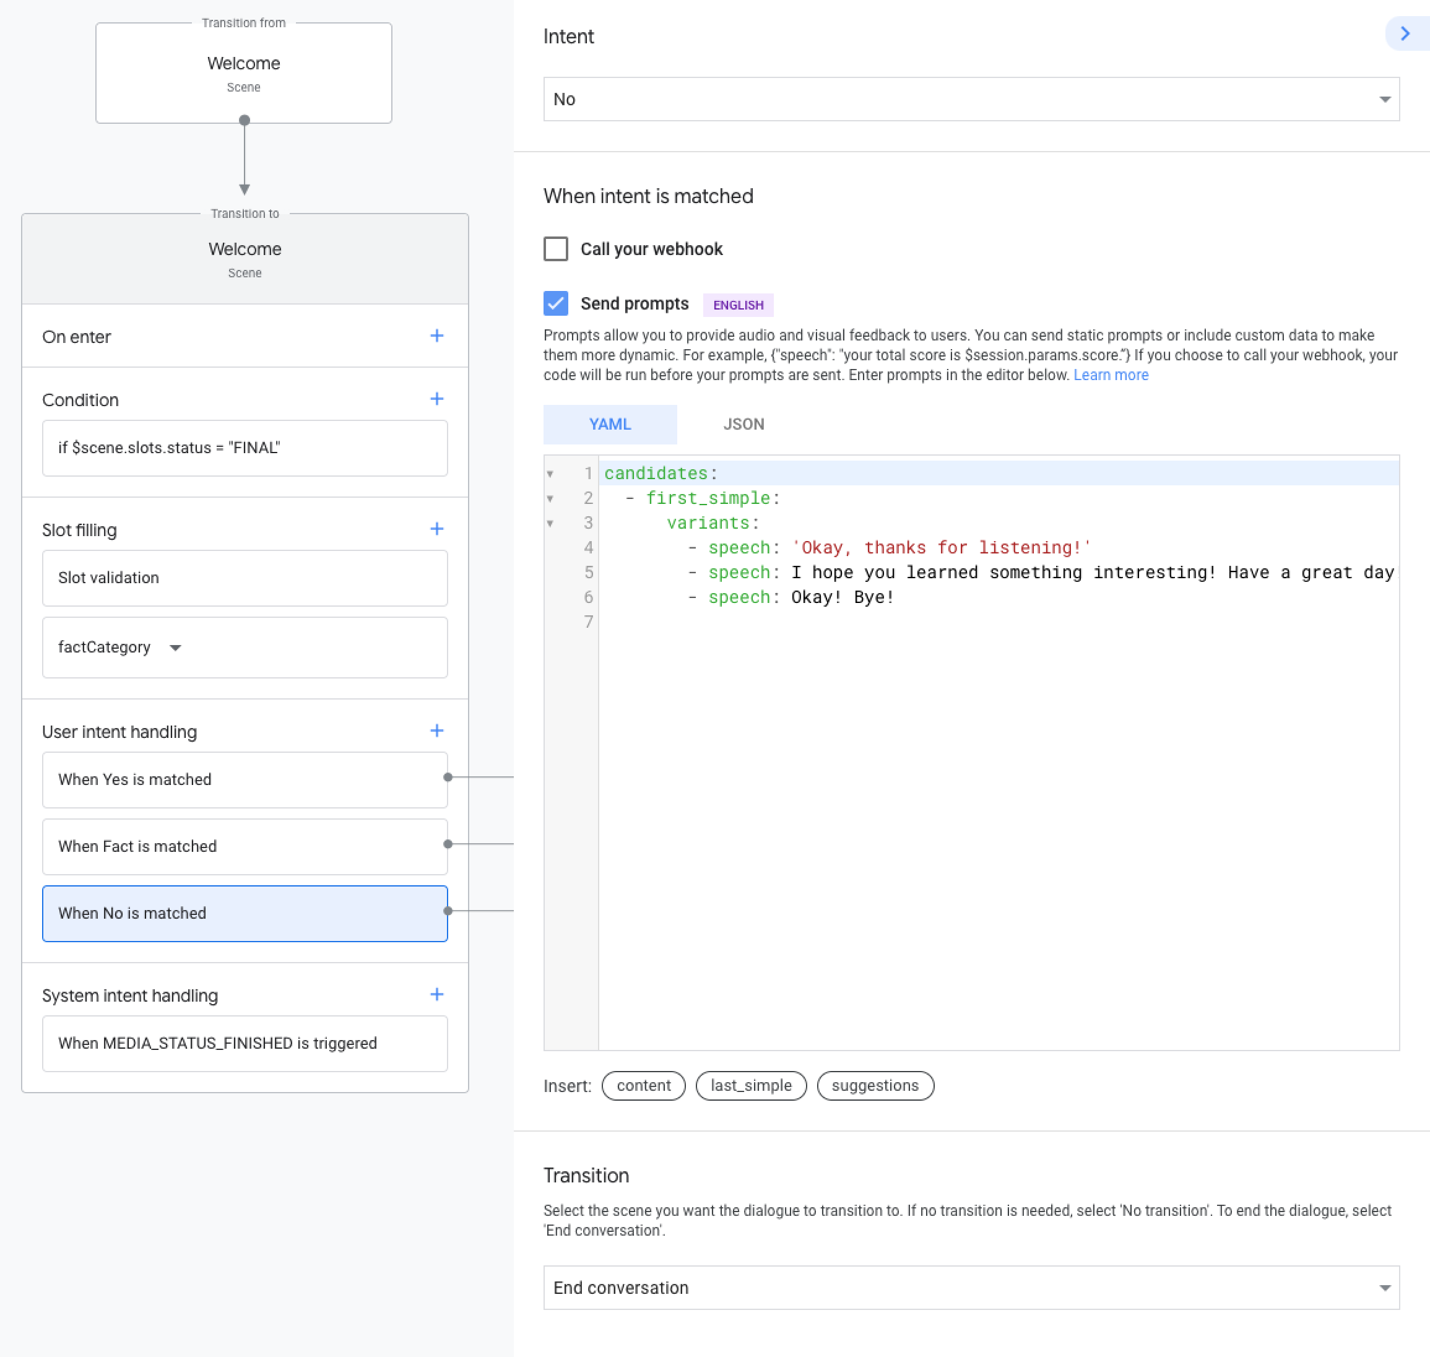Open the Learn more link
Screen dimensions: 1430x1357
click(1111, 375)
